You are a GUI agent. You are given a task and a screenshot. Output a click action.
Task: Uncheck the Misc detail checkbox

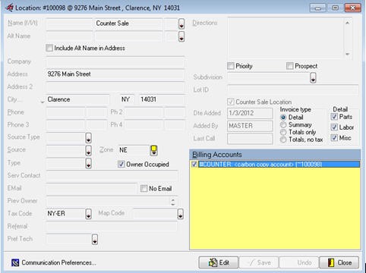[x=334, y=138]
